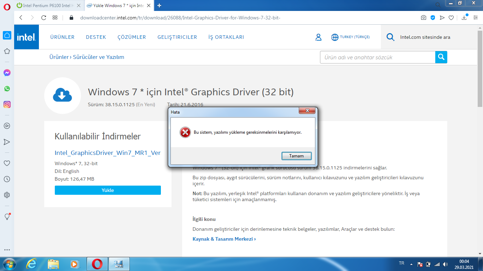Viewport: 483px width, 271px height.
Task: Go back to the previous page
Action: pyautogui.click(x=21, y=18)
